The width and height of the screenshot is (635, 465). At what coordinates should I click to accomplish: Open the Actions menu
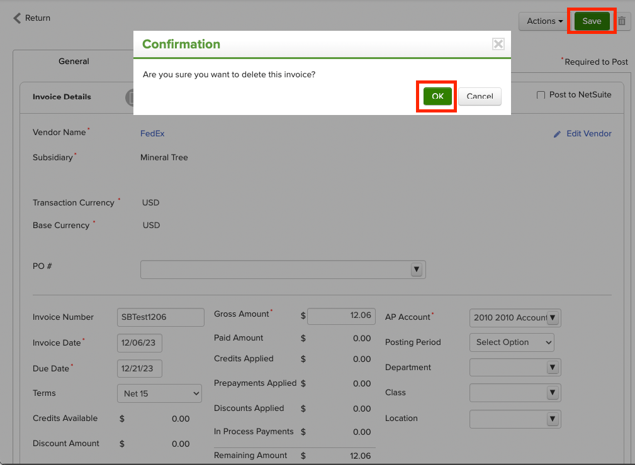pyautogui.click(x=542, y=21)
